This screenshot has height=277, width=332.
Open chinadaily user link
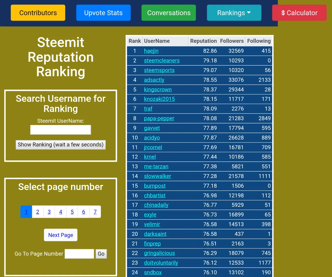click(156, 205)
